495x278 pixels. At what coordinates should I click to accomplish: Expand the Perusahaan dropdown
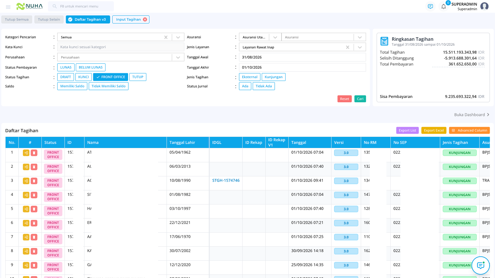point(178,57)
